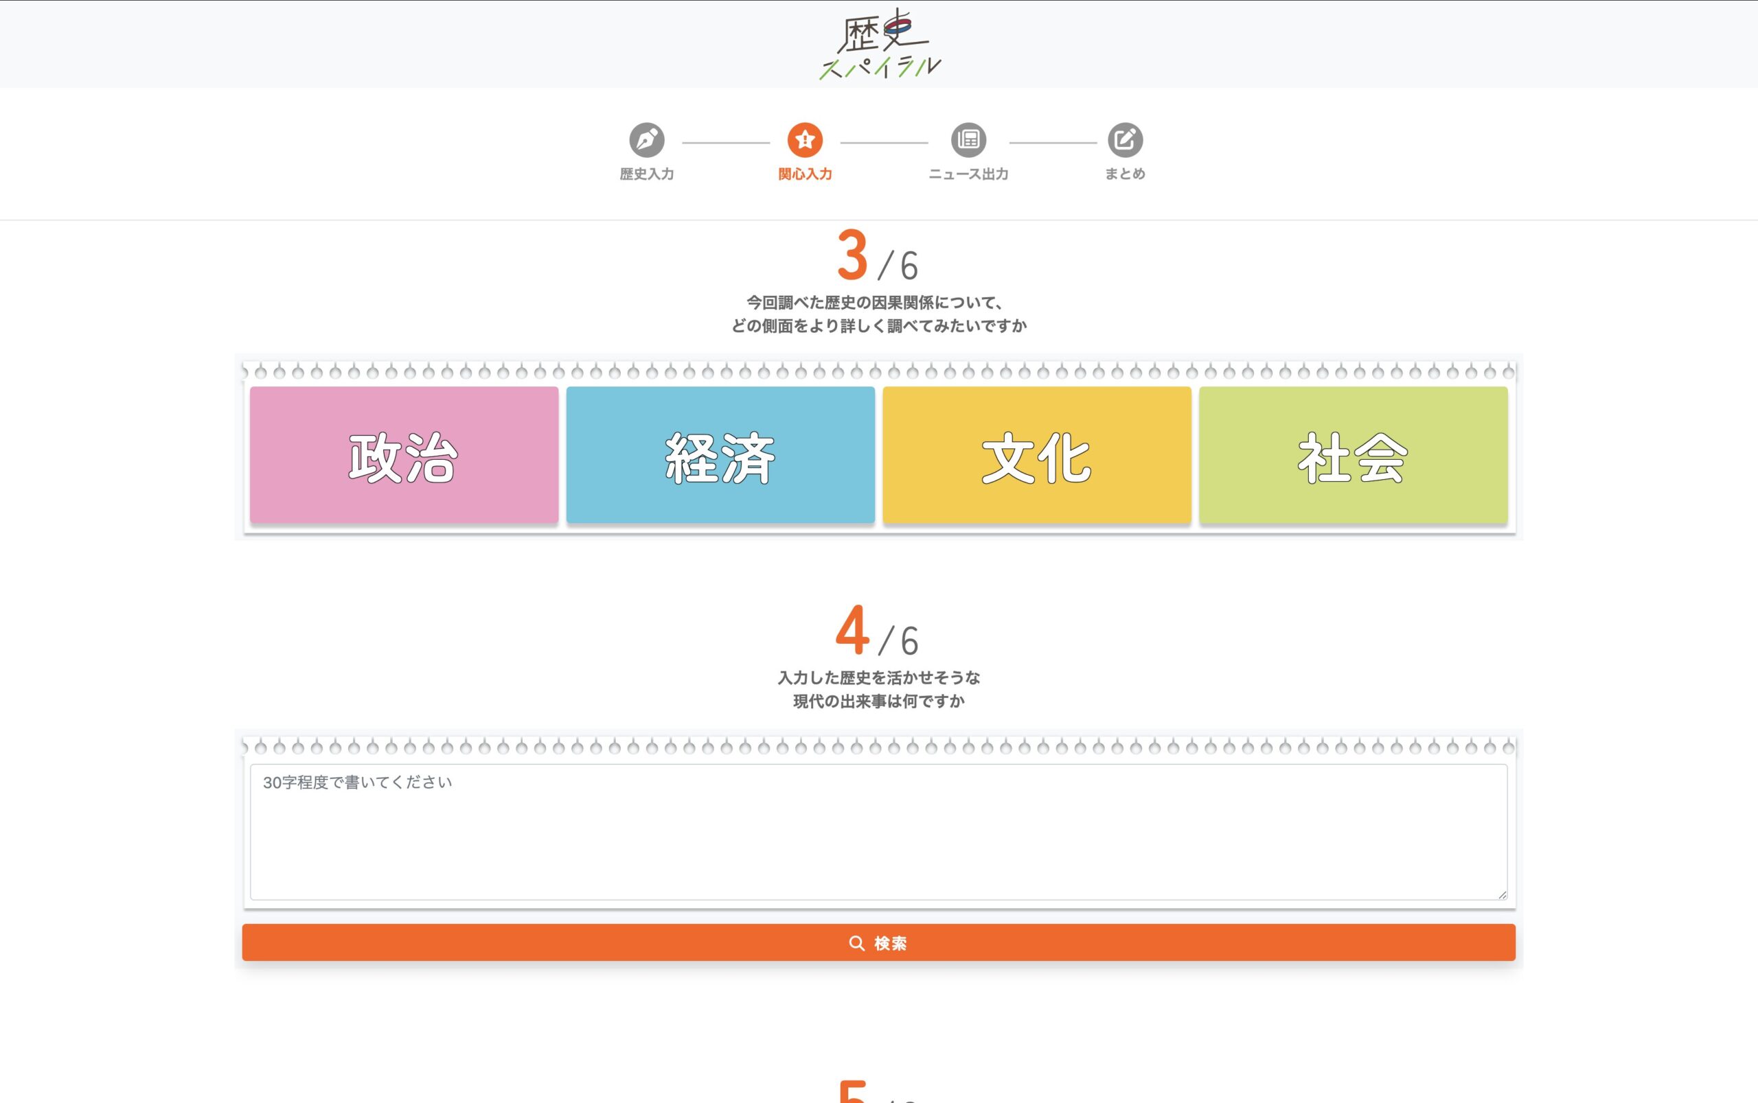
Task: Select the blue 経済 card
Action: [x=720, y=455]
